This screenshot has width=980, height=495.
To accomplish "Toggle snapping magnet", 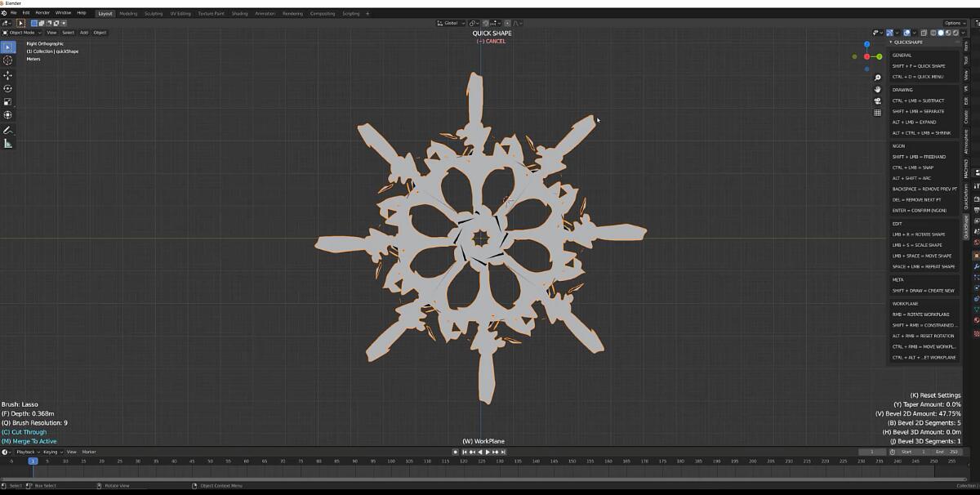I will pos(485,23).
